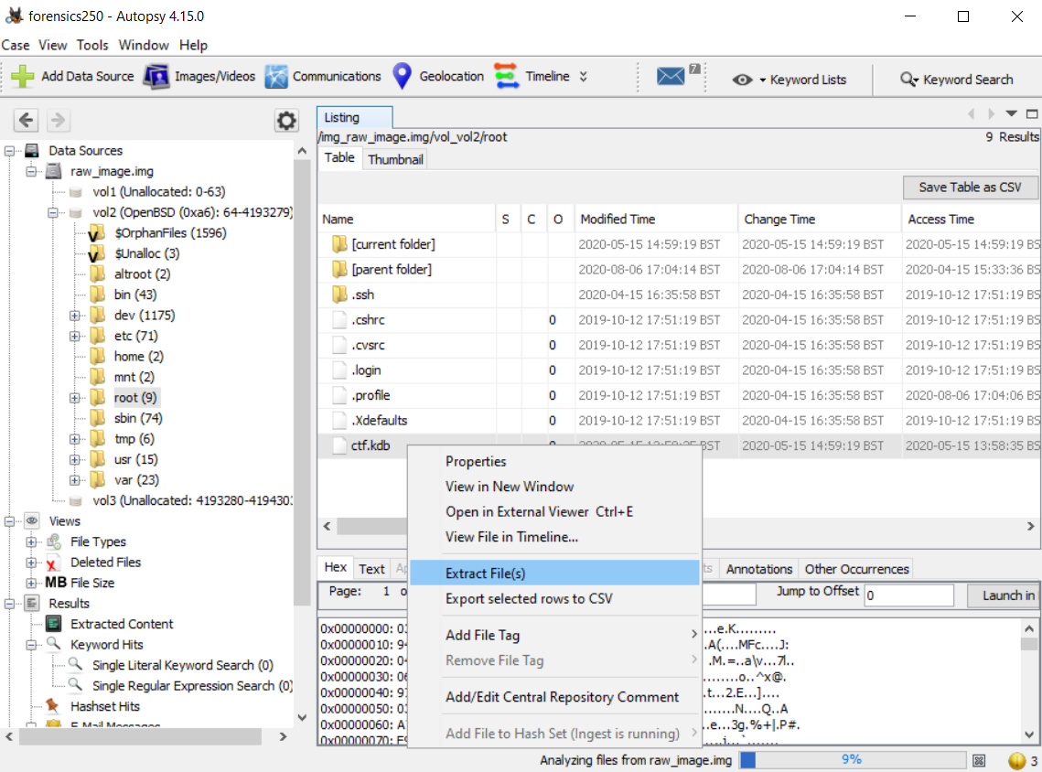1042x772 pixels.
Task: Open the Timeline icon
Action: (507, 77)
